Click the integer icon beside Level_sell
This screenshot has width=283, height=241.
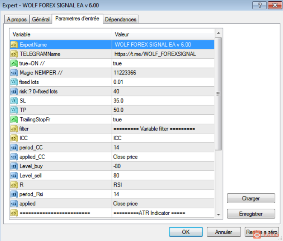pyautogui.click(x=14, y=176)
